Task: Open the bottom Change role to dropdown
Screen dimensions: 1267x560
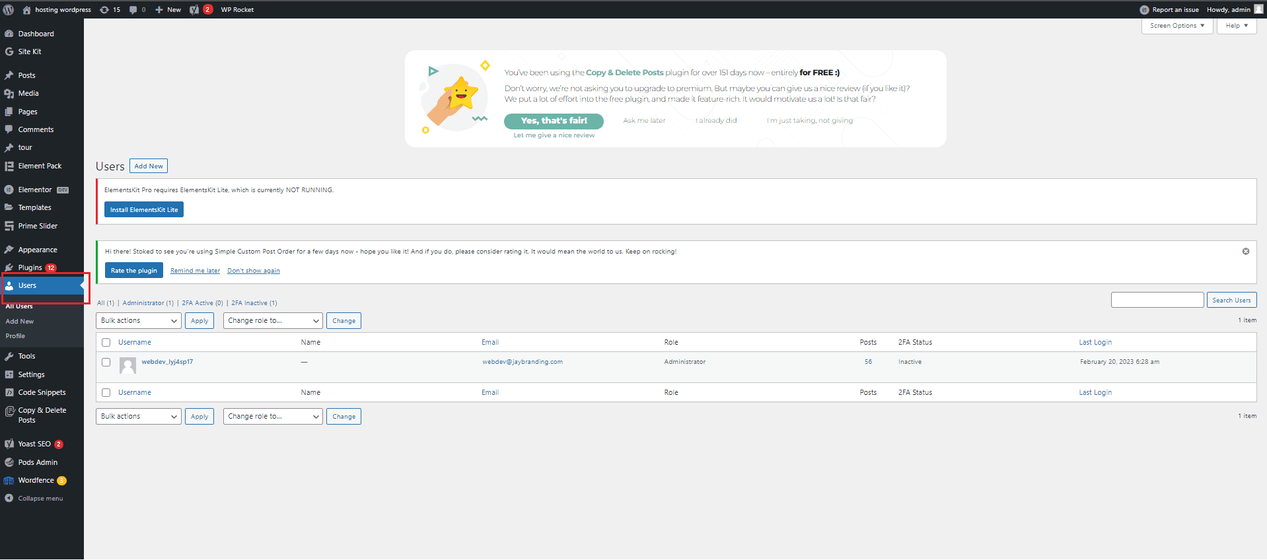Action: coord(273,417)
